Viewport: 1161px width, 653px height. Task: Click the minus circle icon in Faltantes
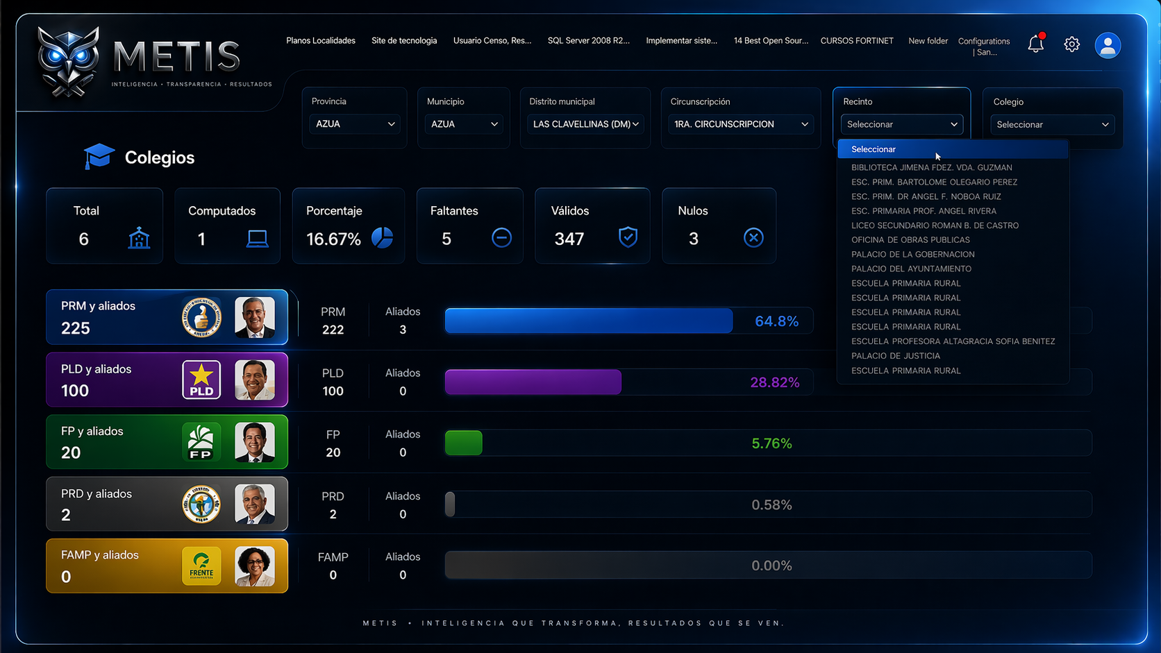coord(501,238)
